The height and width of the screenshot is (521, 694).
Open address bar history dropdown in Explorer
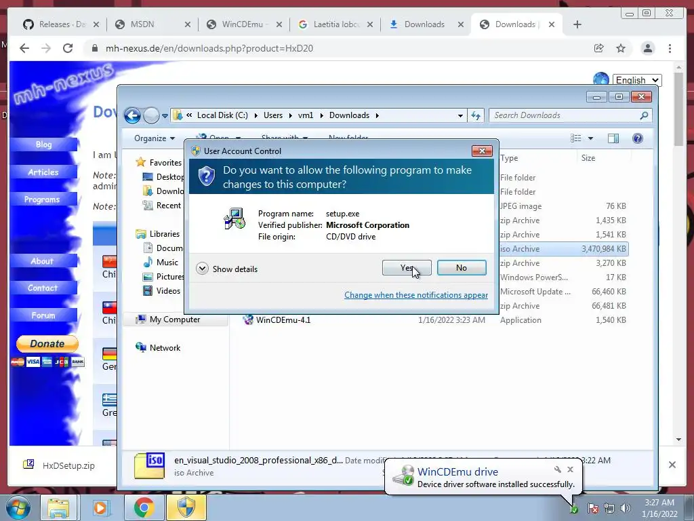460,115
